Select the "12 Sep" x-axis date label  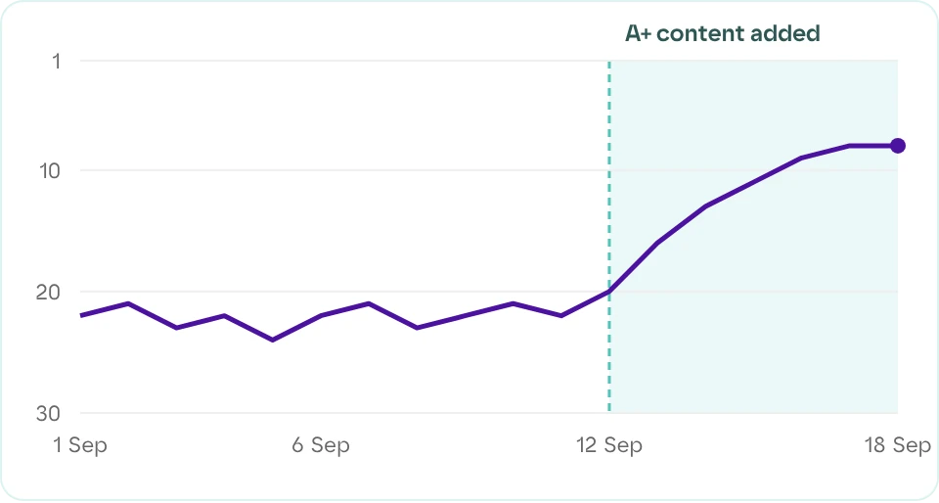point(609,445)
